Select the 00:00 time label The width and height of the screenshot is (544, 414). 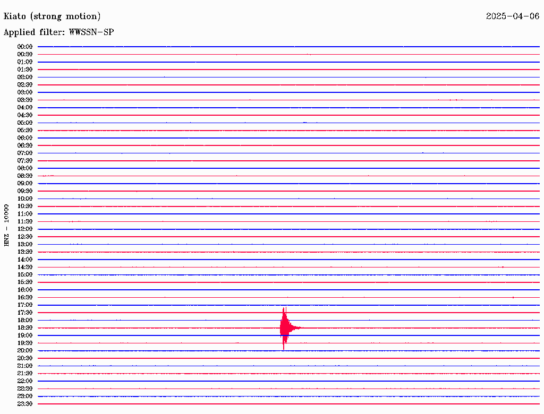click(25, 47)
